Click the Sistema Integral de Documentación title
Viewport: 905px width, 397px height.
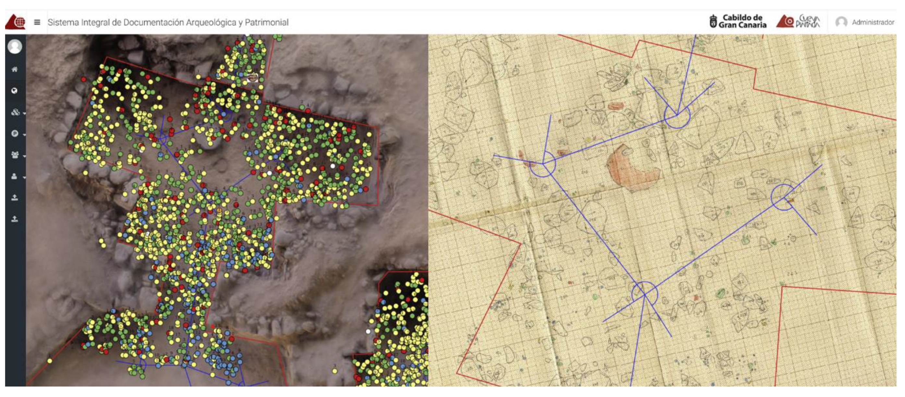(168, 22)
